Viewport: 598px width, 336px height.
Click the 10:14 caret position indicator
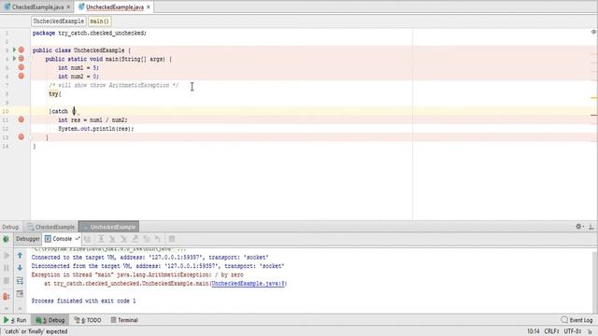533,331
